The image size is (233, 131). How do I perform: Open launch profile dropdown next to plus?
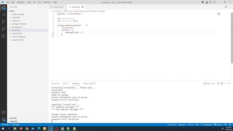coord(215,83)
